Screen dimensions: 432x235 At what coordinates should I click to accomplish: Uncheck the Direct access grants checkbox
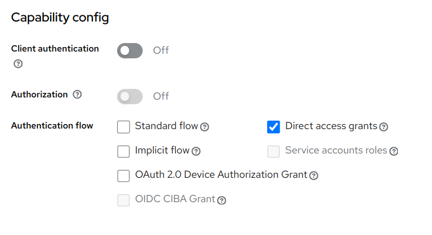coord(273,127)
